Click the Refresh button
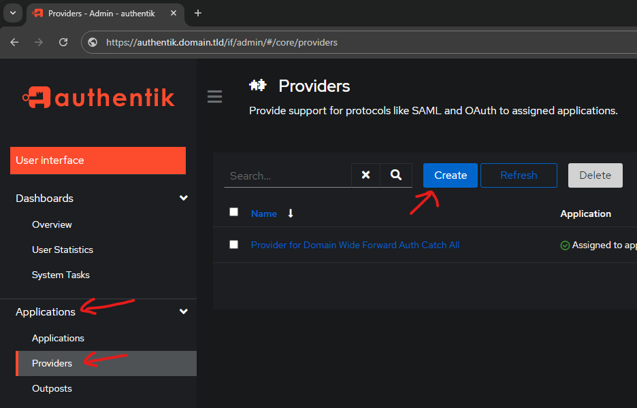Image resolution: width=637 pixels, height=408 pixels. click(x=519, y=175)
